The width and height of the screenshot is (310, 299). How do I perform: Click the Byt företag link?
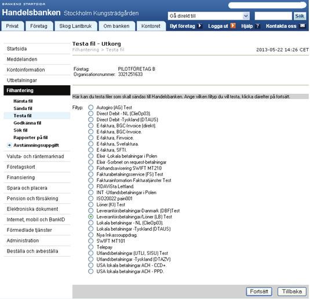pos(183,26)
